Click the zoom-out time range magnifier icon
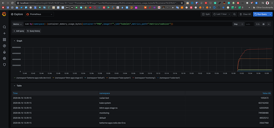 pos(235,14)
